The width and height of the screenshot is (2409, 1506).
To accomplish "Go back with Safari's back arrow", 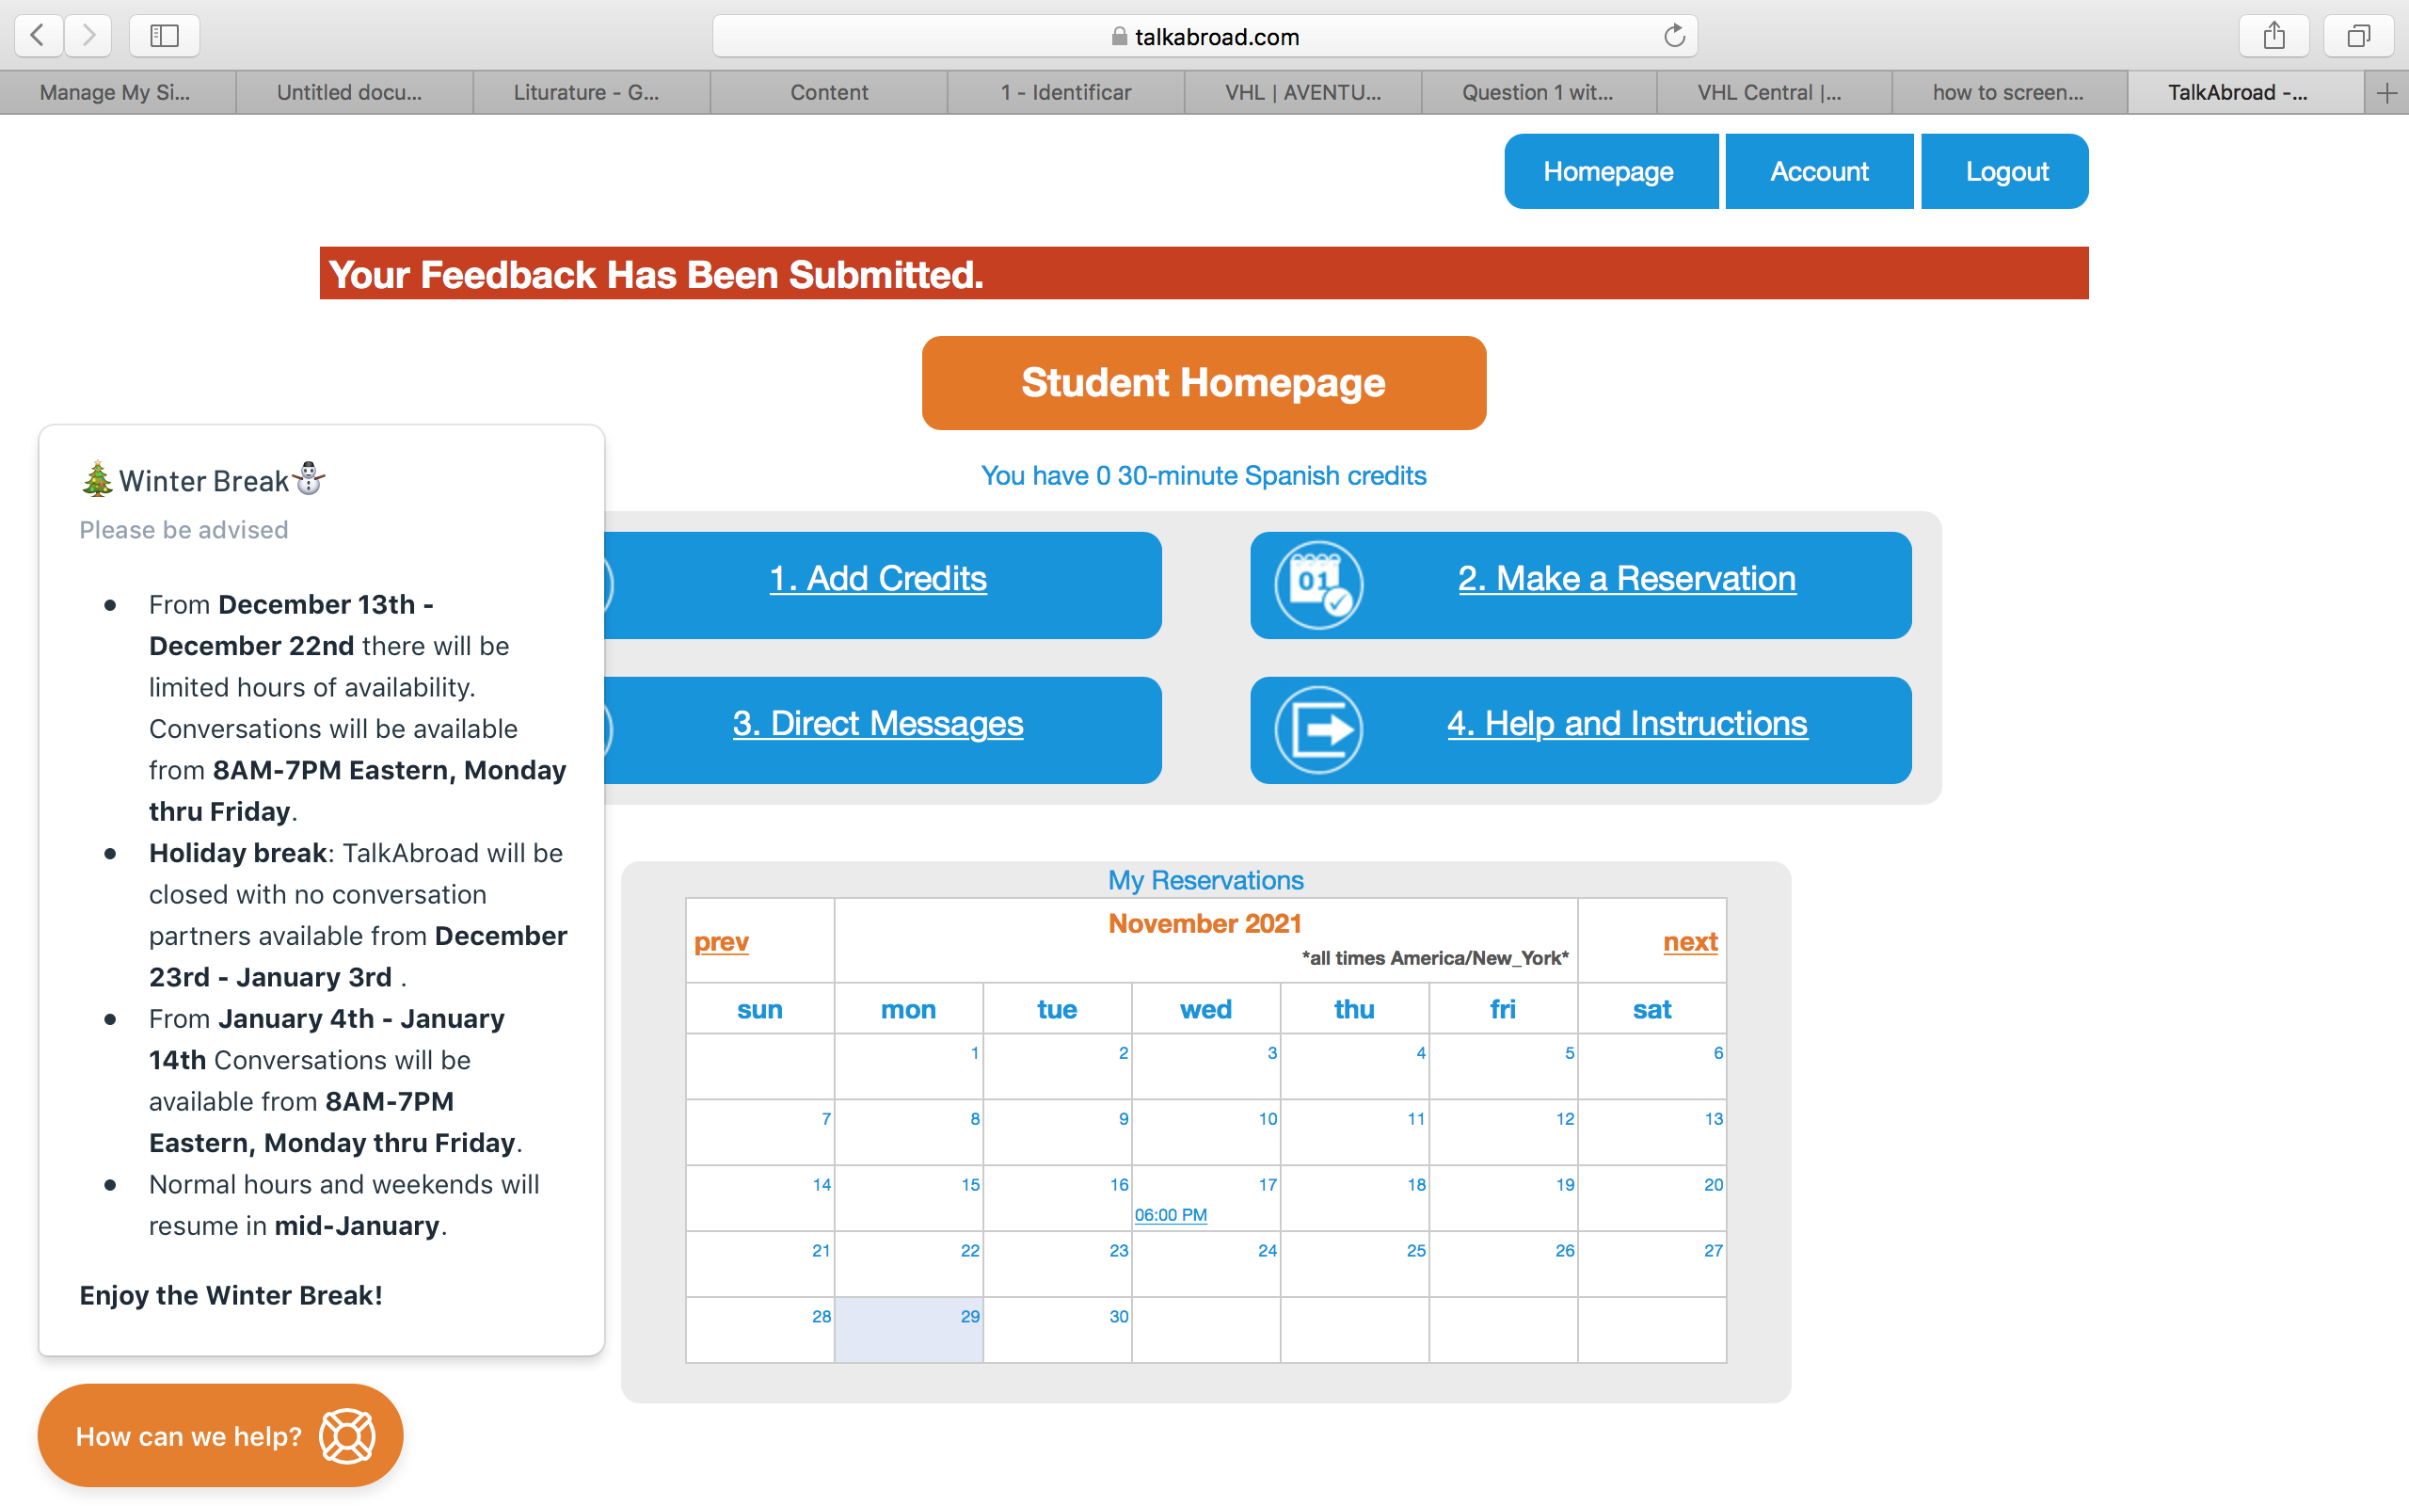I will coord(38,36).
